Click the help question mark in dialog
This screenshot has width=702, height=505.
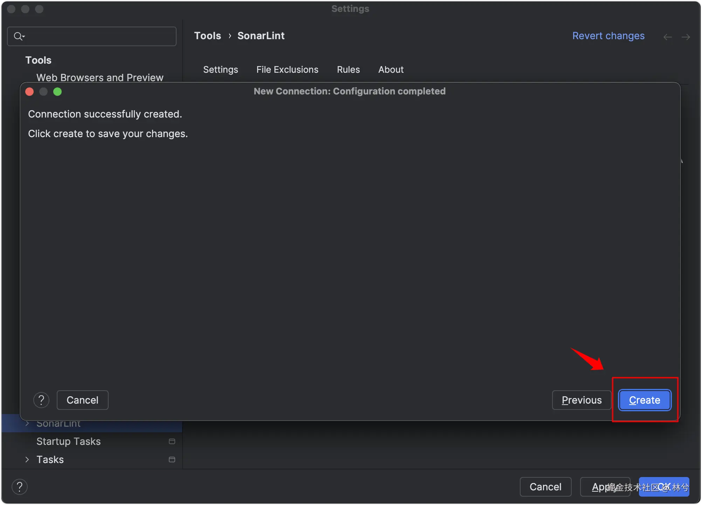pyautogui.click(x=41, y=400)
